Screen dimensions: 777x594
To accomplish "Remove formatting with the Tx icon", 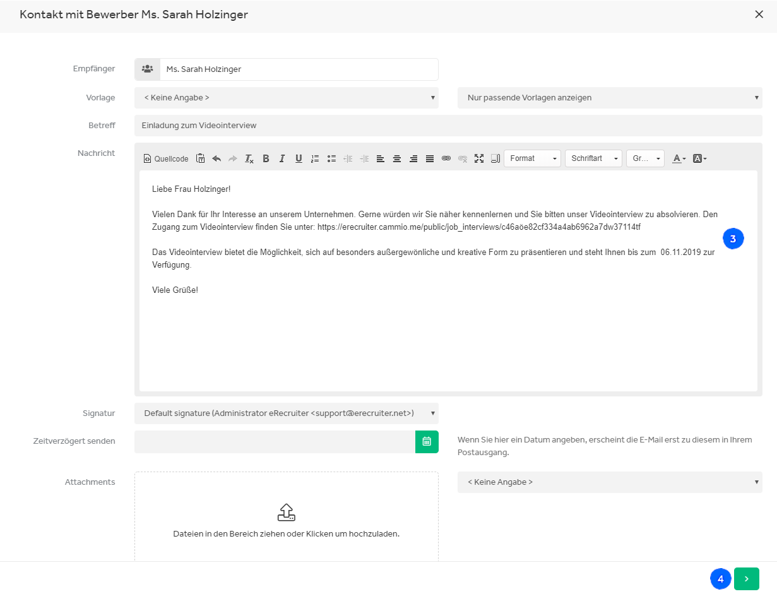I will tap(249, 158).
